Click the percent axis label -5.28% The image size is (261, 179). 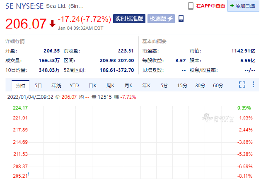245,154
